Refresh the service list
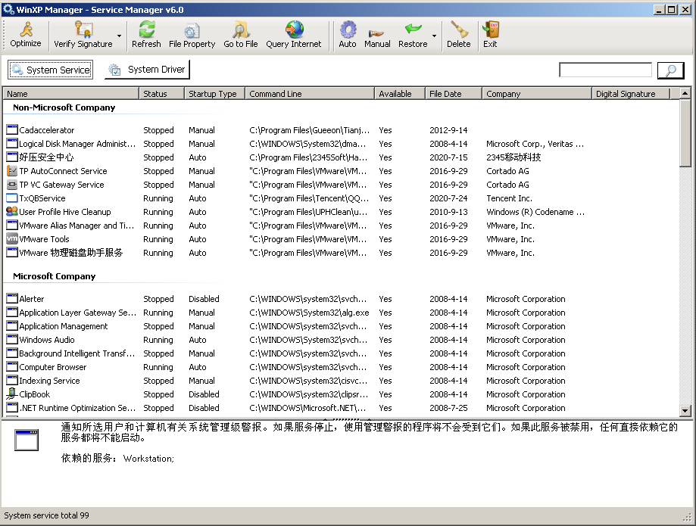696x526 pixels. [146, 35]
